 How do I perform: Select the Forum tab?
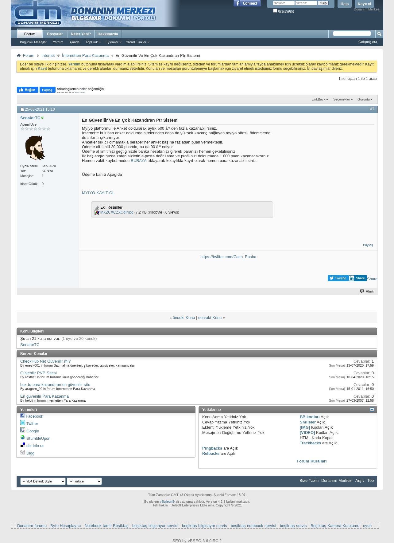point(30,34)
